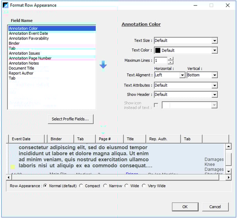This screenshot has width=237, height=218.
Task: Click preview scroll right arrow
Action: click(228, 177)
